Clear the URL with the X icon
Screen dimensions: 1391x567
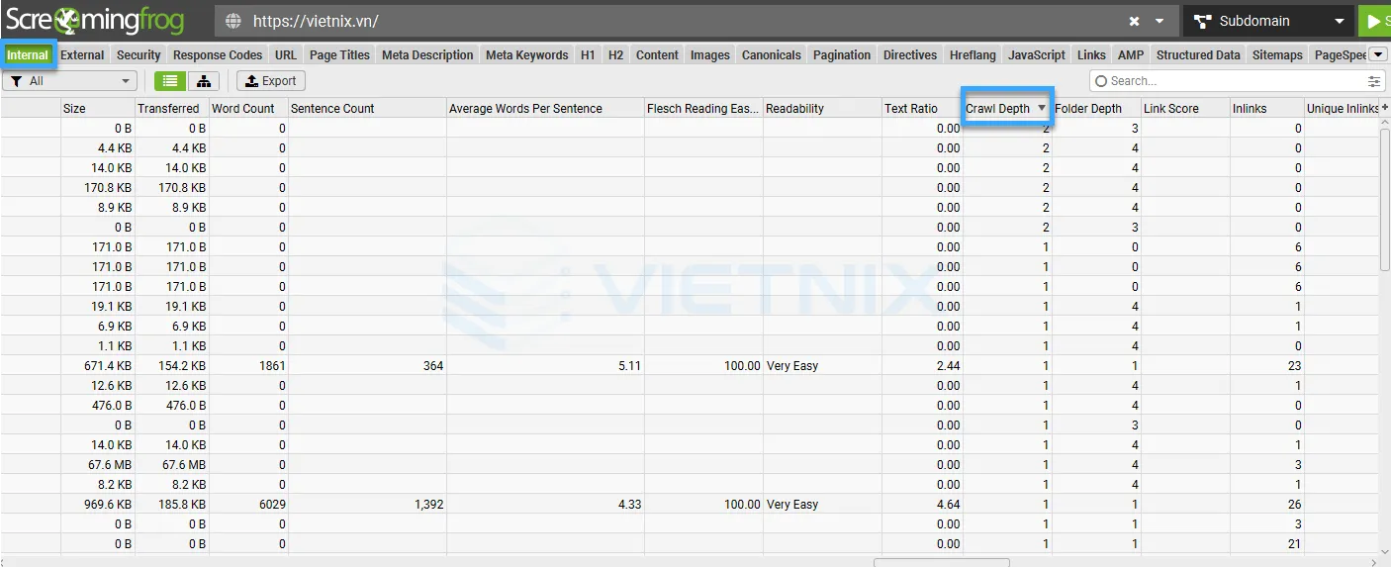[1134, 21]
